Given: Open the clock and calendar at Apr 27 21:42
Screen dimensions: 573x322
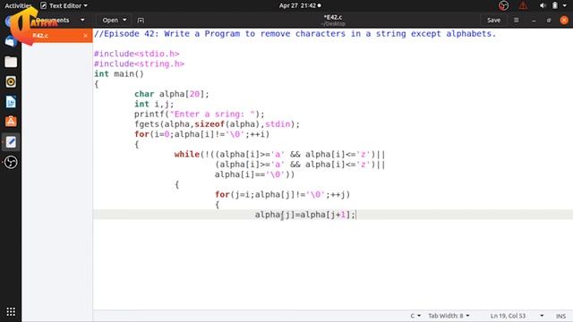Looking at the screenshot, I should [x=300, y=5].
